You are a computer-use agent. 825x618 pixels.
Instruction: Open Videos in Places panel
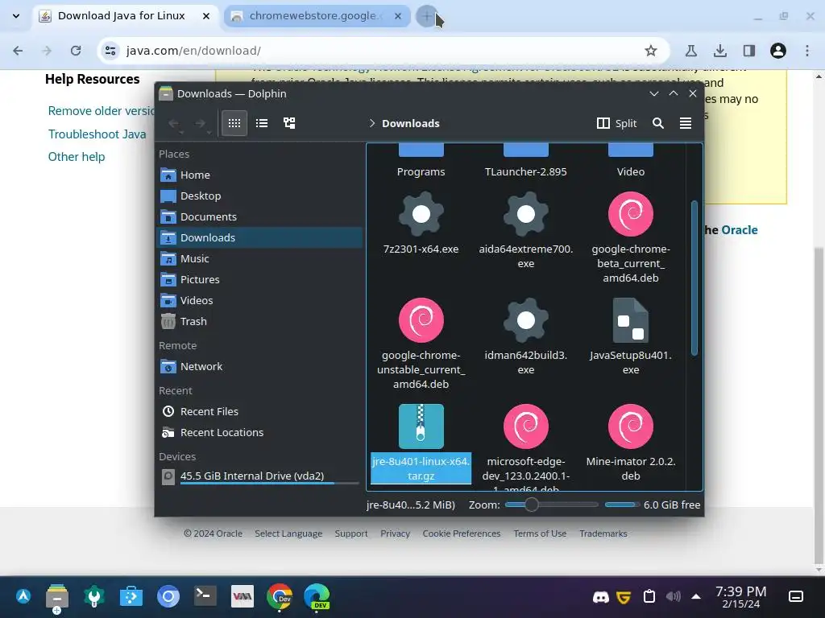[x=259, y=301]
